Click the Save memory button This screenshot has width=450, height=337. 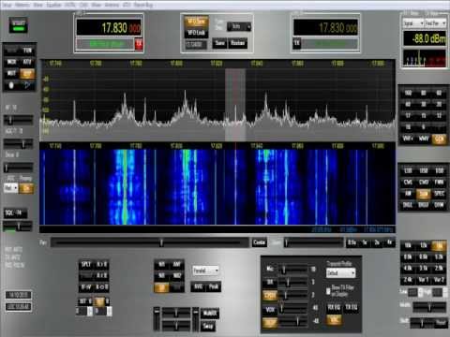pyautogui.click(x=219, y=43)
